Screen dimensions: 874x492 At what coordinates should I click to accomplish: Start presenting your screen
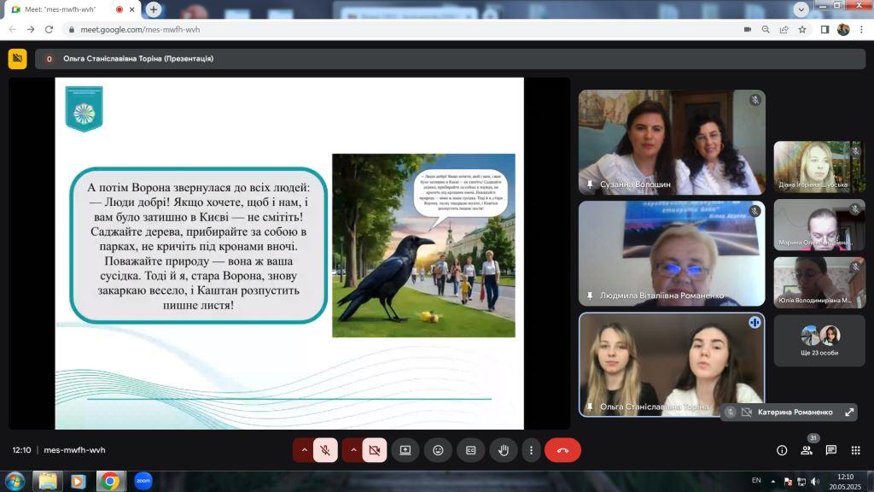[x=405, y=450]
